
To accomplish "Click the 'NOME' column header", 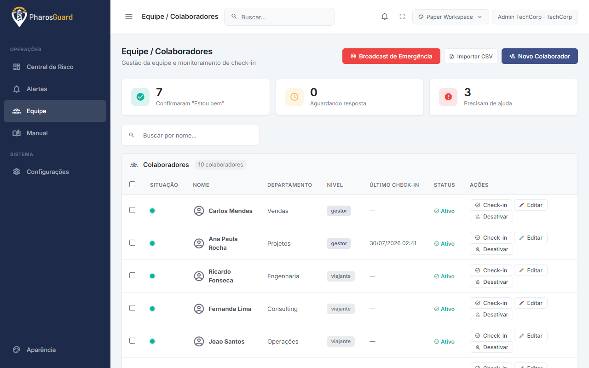I will [x=201, y=185].
